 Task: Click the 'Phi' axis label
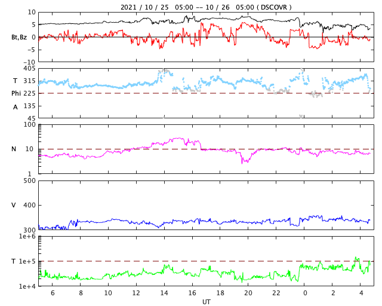(x=16, y=93)
